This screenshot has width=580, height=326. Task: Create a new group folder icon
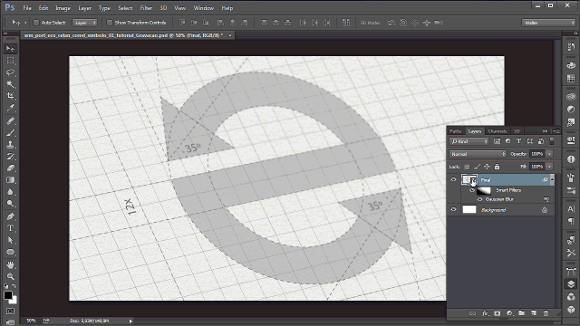pyautogui.click(x=522, y=313)
